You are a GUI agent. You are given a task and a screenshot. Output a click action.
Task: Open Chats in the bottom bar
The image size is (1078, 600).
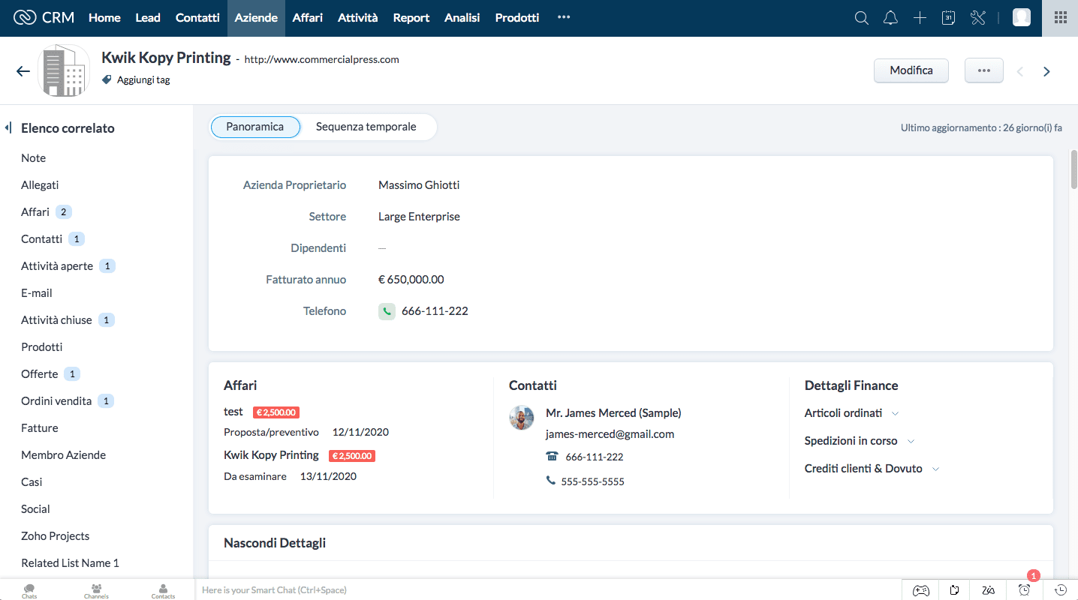29,590
